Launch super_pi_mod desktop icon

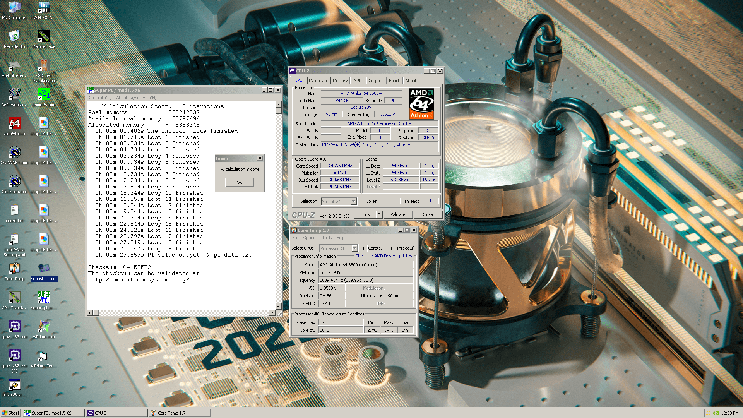[44, 301]
